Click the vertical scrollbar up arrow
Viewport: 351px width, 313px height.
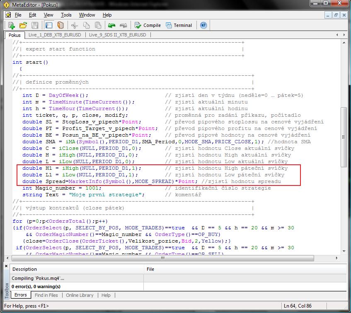pos(344,43)
